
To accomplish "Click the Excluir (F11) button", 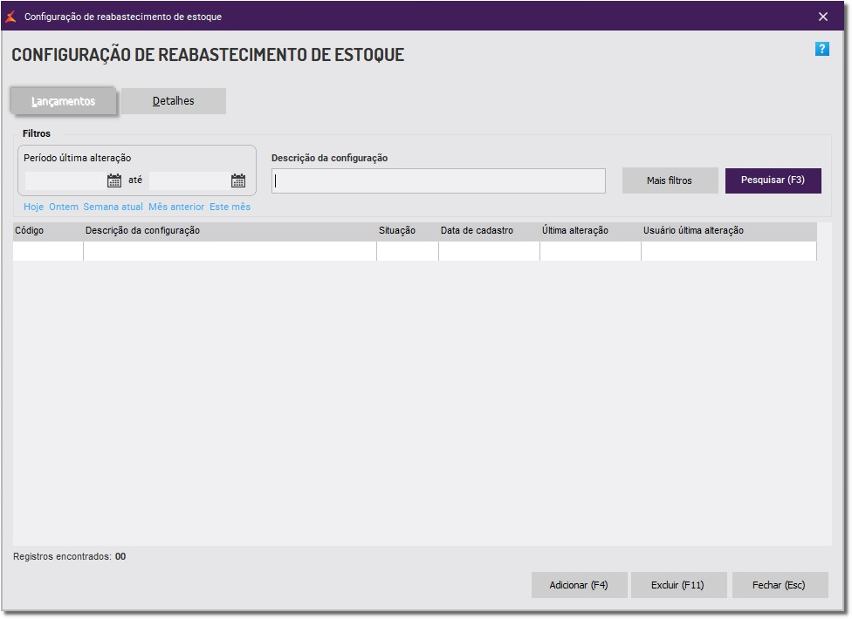I will click(678, 585).
